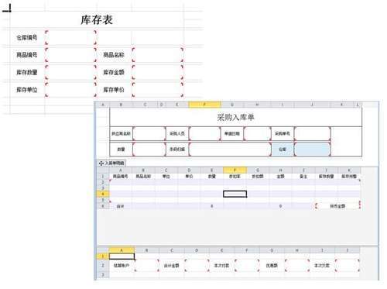Click the 备注 column title in the detail grid
The height and width of the screenshot is (289, 387).
click(x=303, y=177)
